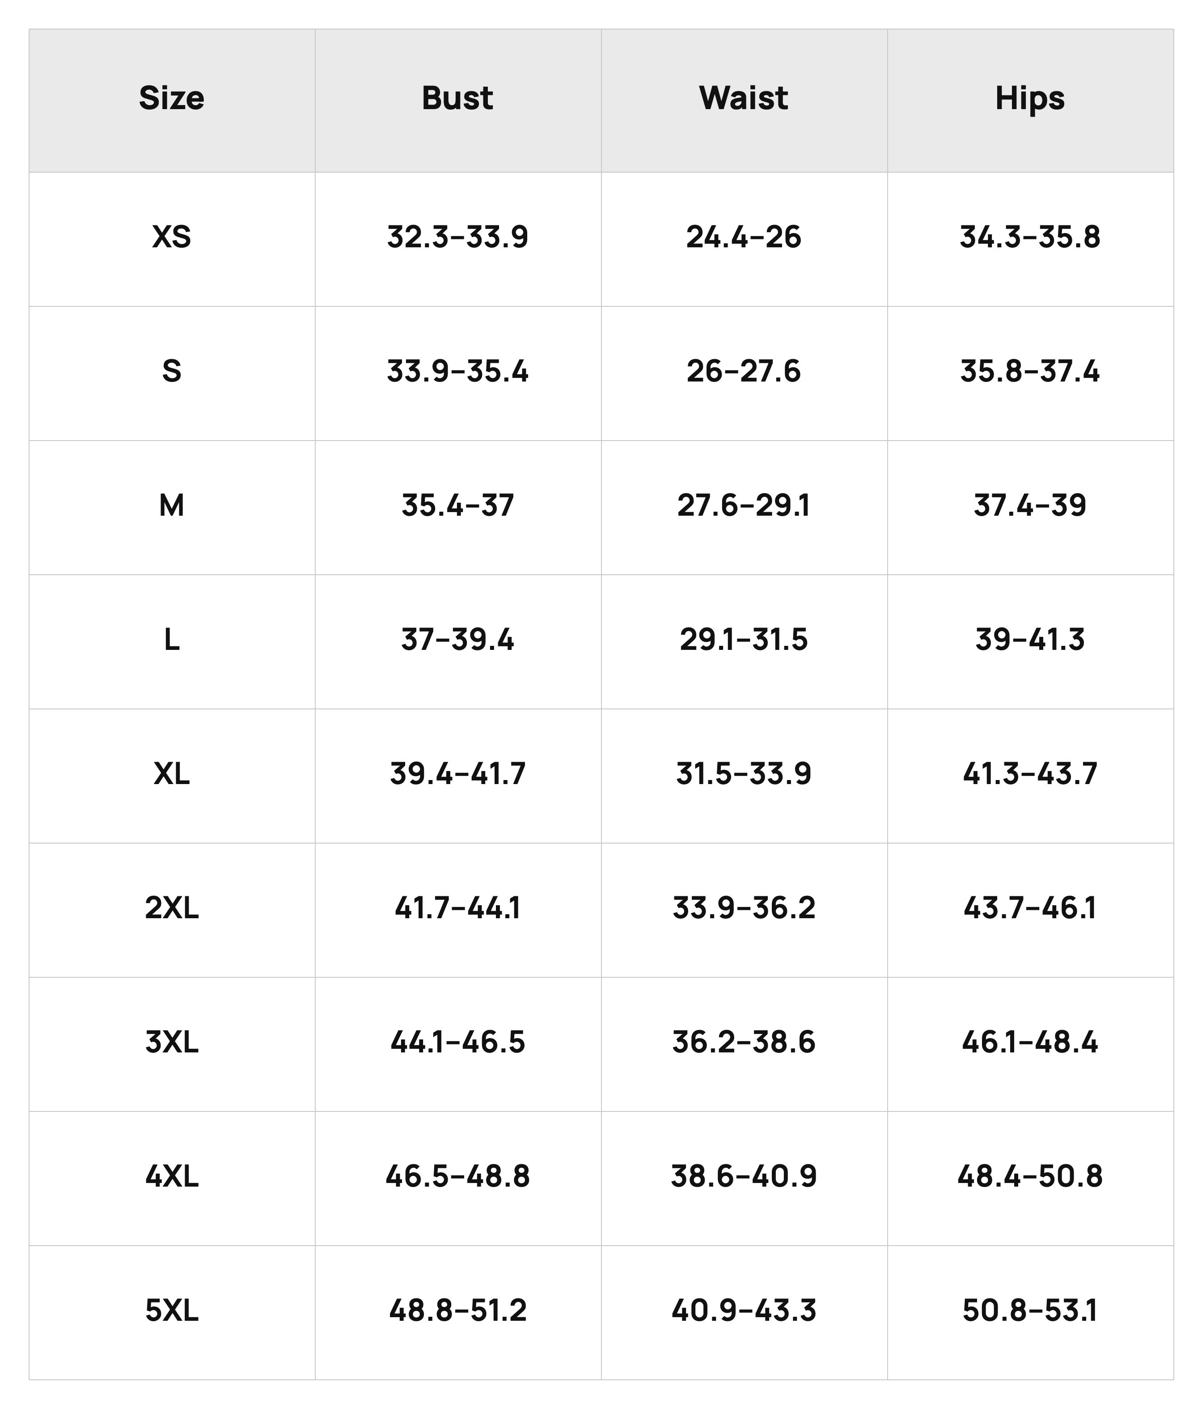Select the S size label
1202x1408 pixels.
tap(171, 372)
